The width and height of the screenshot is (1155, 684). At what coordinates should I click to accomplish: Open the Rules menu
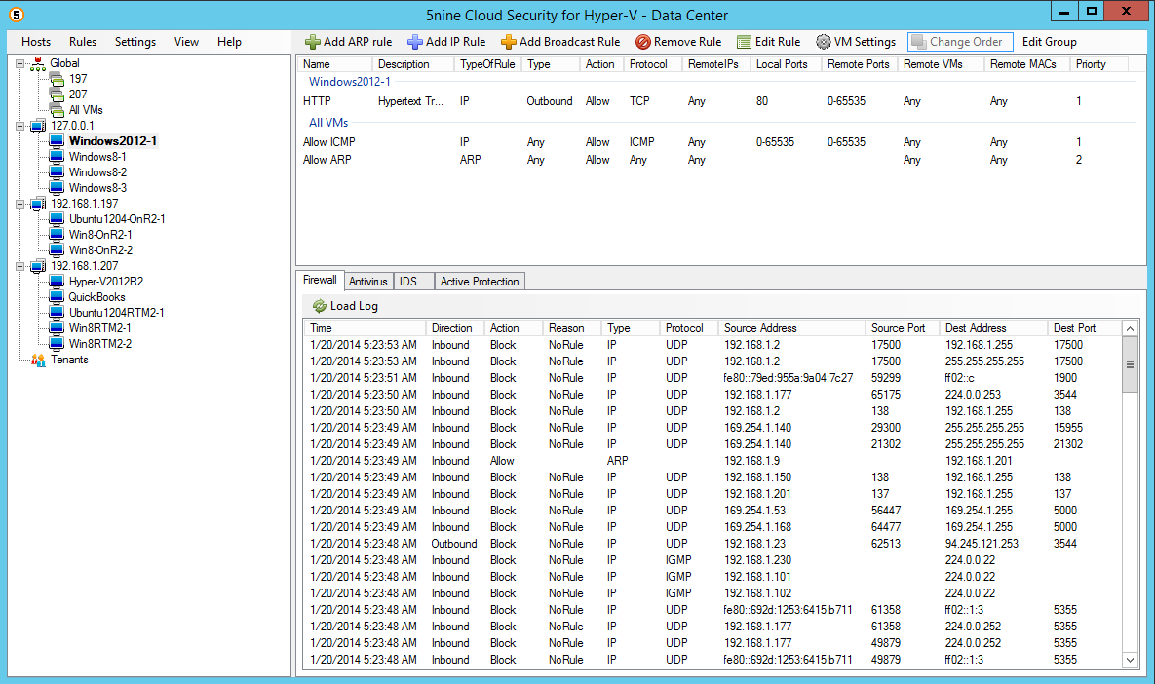pyautogui.click(x=83, y=42)
